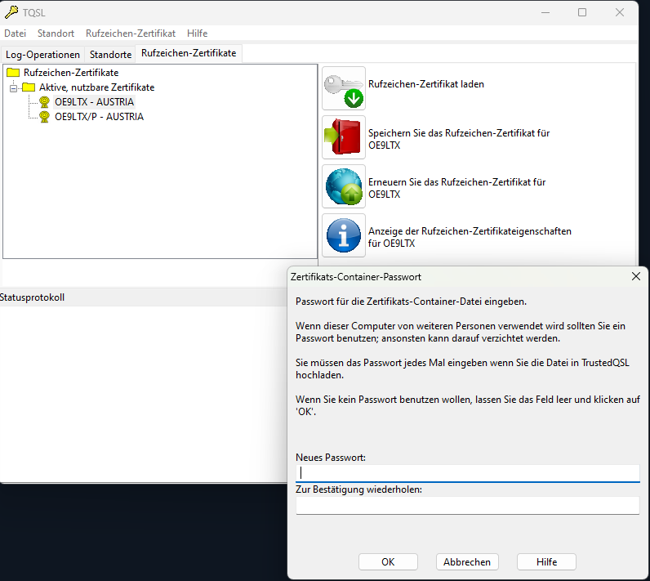Click the yellow folder icon for Rufzeichen-Zertifikate root
Viewport: 650px width, 581px height.
[13, 73]
